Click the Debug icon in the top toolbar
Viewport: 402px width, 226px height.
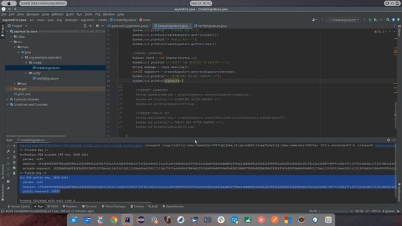tap(370, 19)
